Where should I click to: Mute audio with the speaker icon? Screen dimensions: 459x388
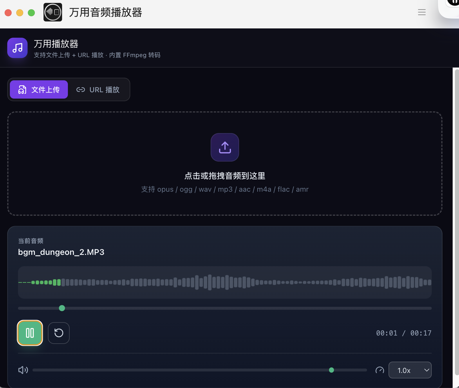click(x=23, y=370)
